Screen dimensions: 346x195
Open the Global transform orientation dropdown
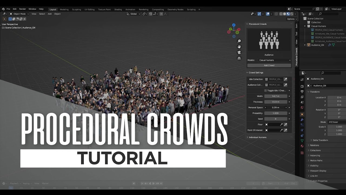tap(134, 14)
